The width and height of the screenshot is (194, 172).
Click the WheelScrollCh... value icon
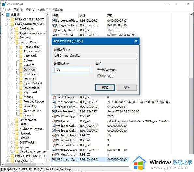point(54,140)
